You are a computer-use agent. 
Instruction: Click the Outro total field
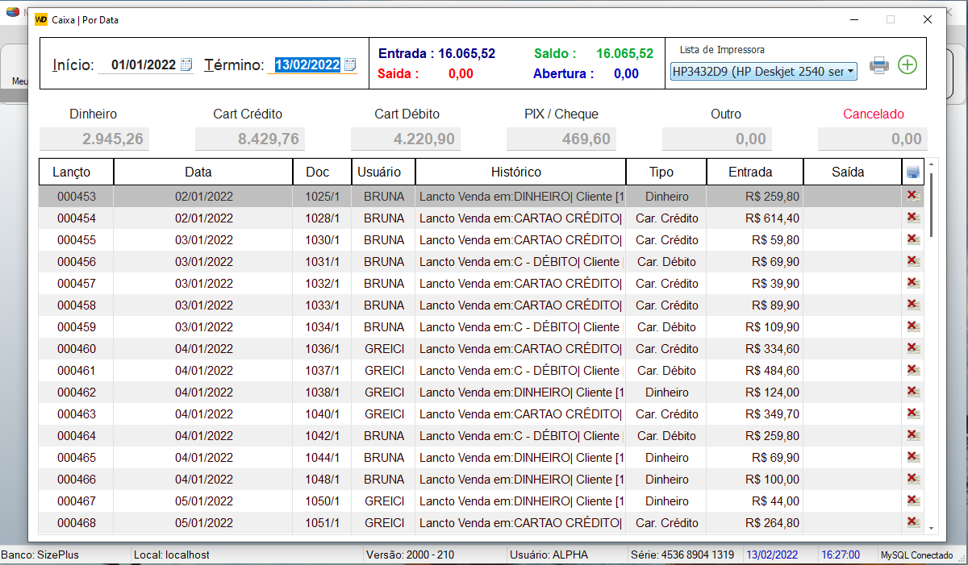pyautogui.click(x=717, y=139)
